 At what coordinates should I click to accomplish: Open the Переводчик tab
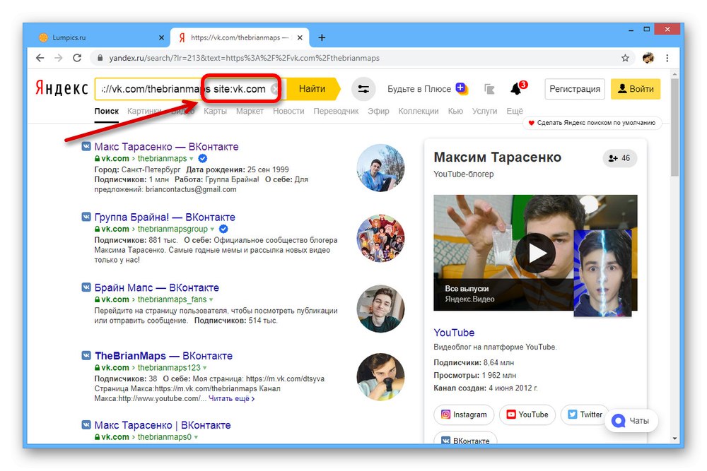[x=336, y=112]
